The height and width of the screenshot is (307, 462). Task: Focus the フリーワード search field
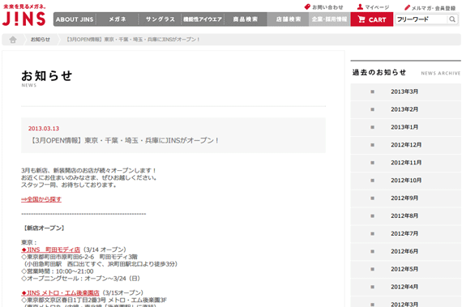(421, 19)
